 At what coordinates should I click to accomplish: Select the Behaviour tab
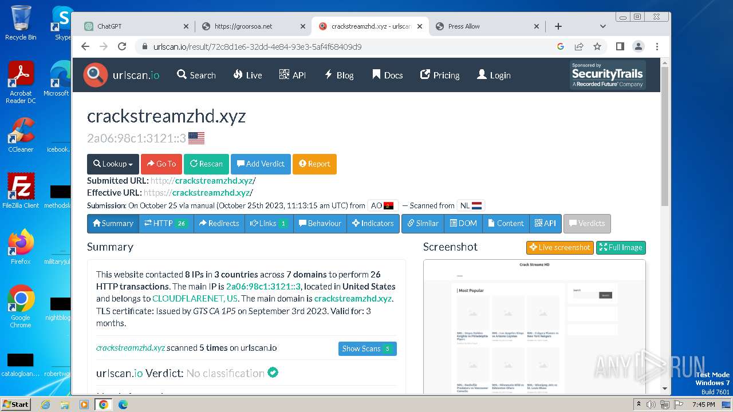(320, 224)
